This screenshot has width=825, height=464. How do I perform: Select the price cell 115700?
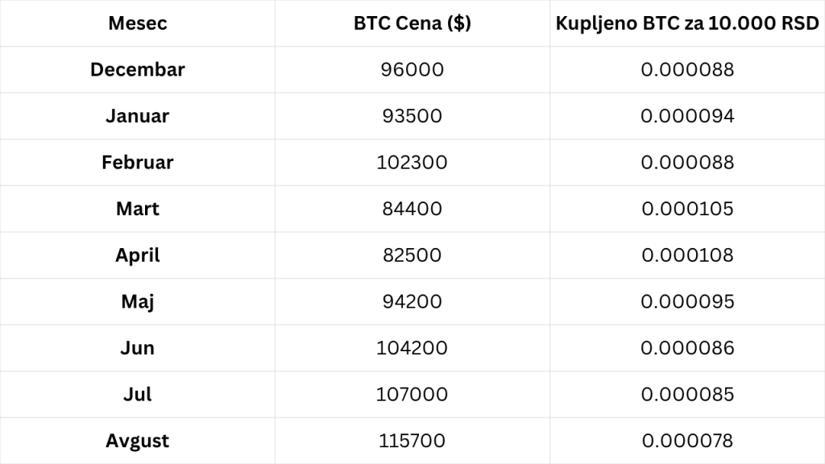click(412, 441)
